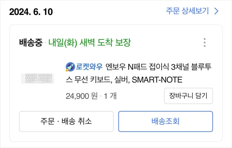Click the 1 개 quantity text
The height and width of the screenshot is (148, 232).
(x=110, y=96)
